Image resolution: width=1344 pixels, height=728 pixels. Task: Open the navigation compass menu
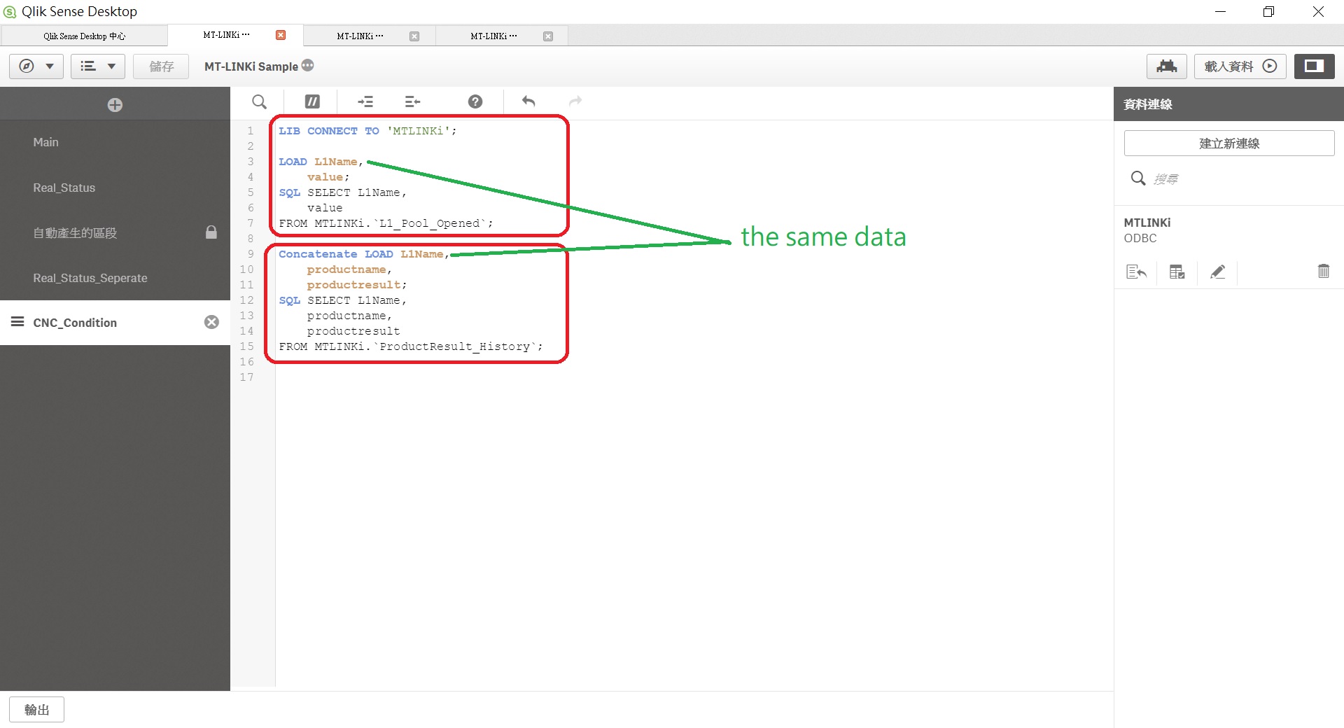click(36, 66)
